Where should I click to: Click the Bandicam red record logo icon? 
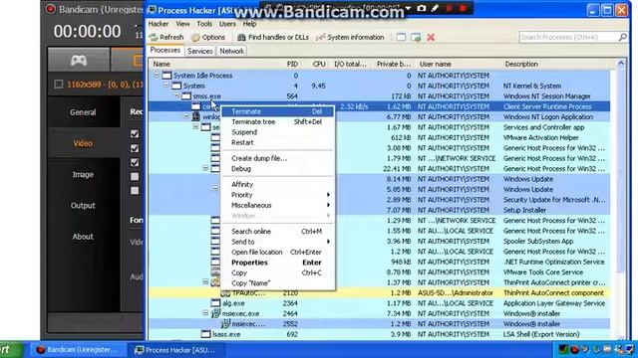coord(51,9)
